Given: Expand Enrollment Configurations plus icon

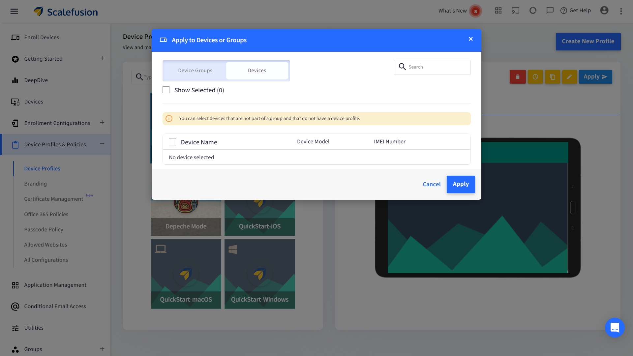Looking at the screenshot, I should pyautogui.click(x=102, y=123).
